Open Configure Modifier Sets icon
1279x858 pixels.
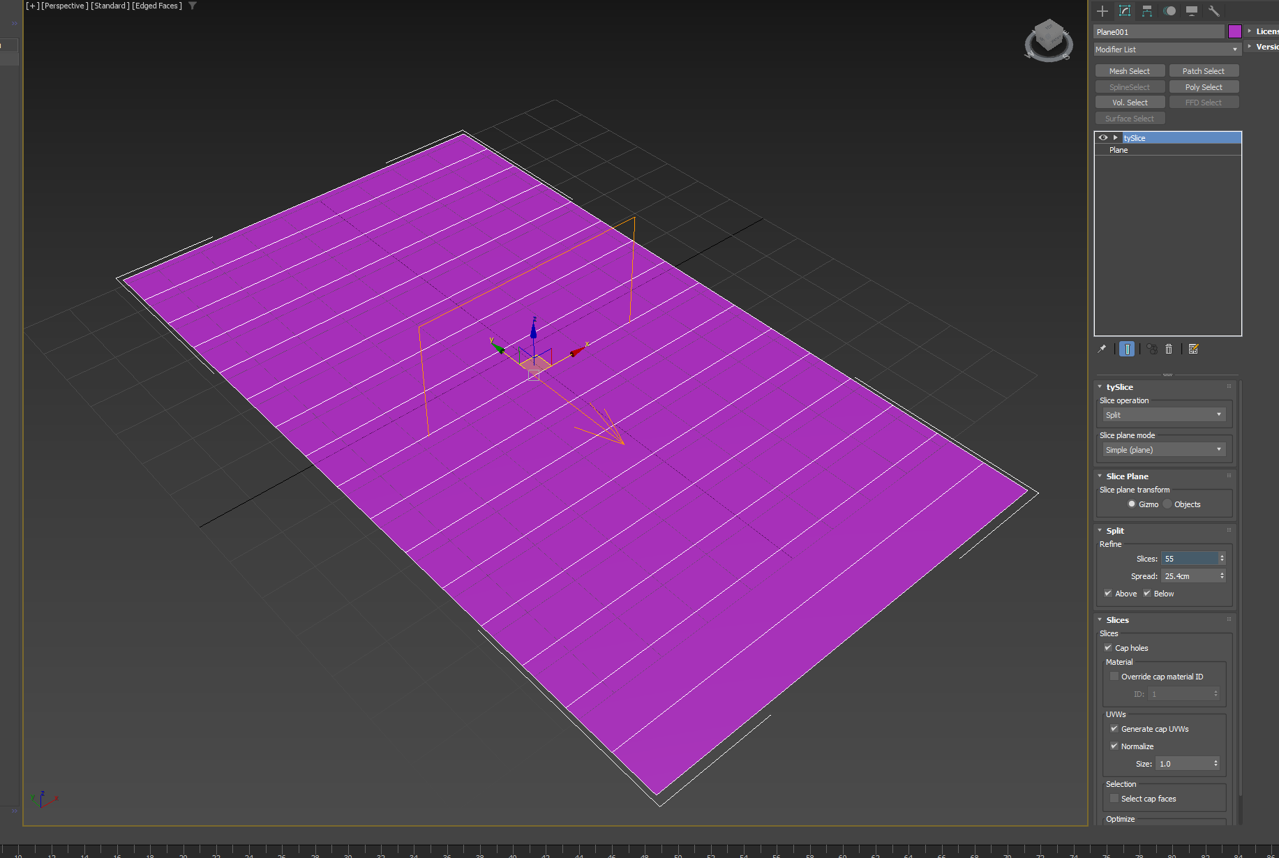1193,349
